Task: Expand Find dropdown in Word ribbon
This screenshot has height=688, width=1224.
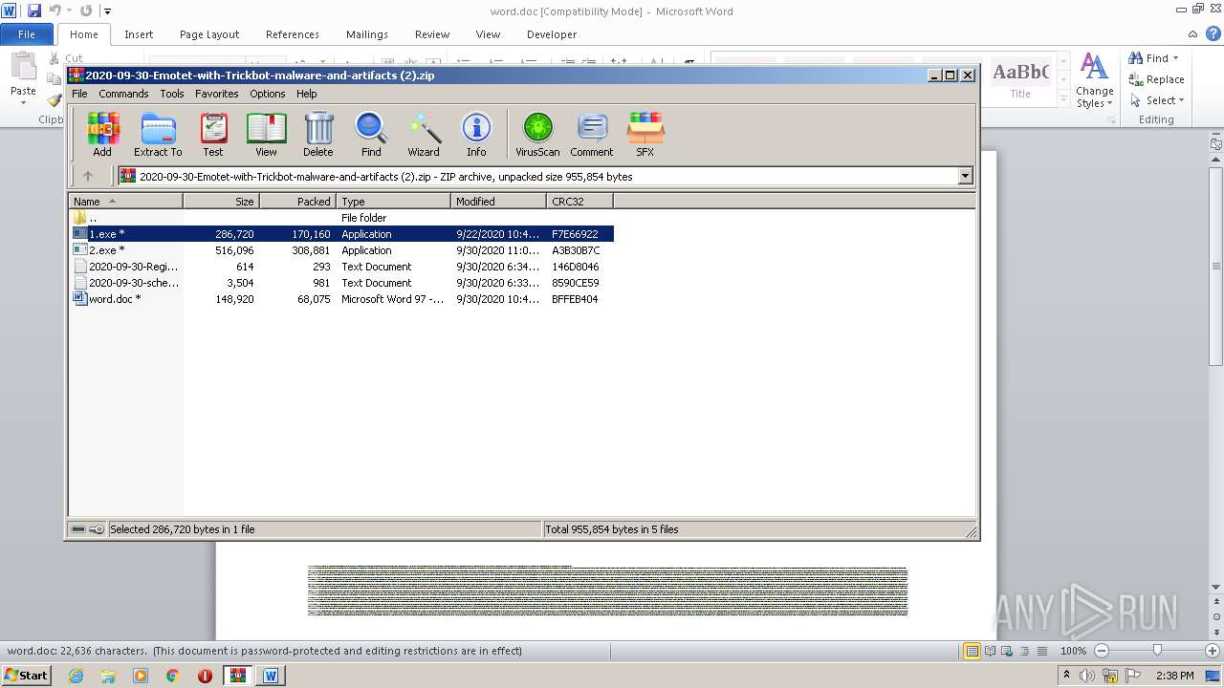Action: [x=1176, y=58]
